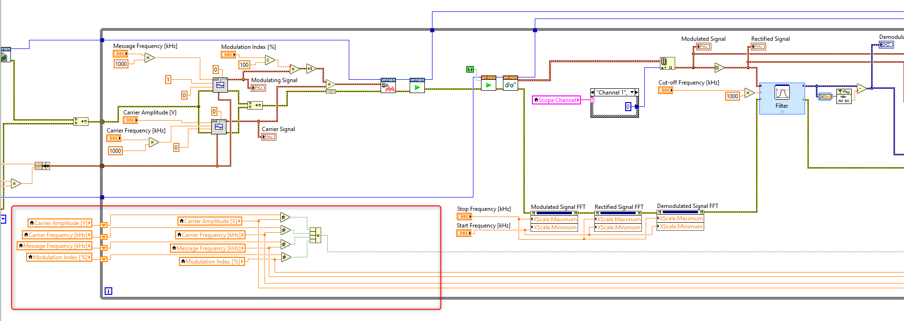Click the Index Array node near Modulated Signal
Image resolution: width=904 pixels, height=321 pixels.
(667, 63)
